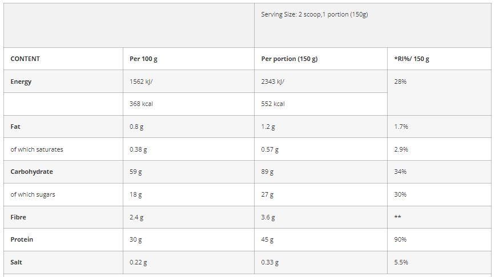Viewport: 495px width, 277px height.
Task: Click the of which saturates label
Action: [37, 149]
